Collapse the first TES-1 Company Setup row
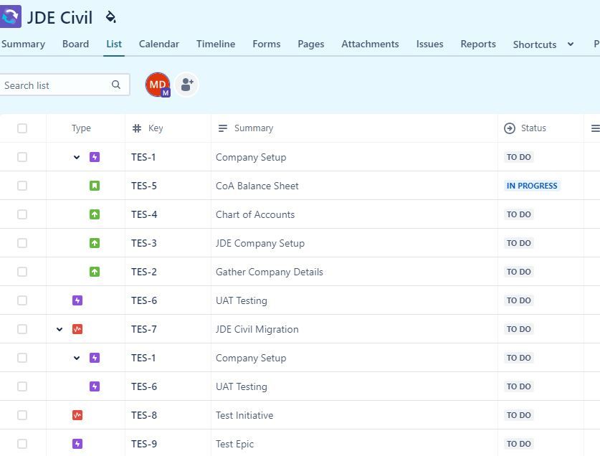 (77, 157)
